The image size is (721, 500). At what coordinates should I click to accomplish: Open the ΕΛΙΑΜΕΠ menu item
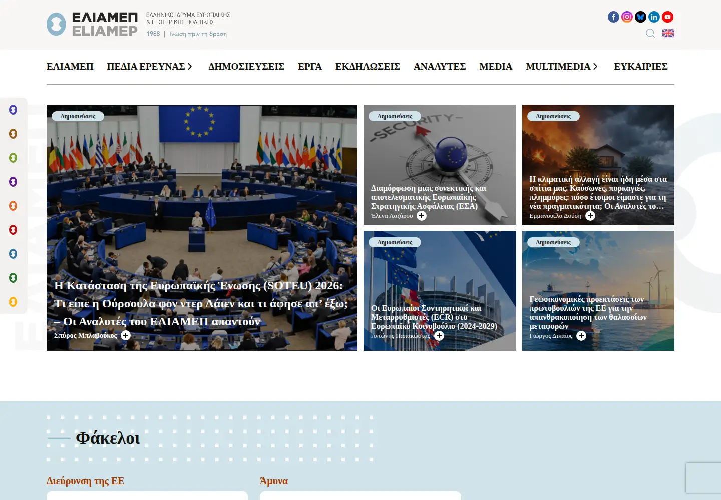pos(70,67)
